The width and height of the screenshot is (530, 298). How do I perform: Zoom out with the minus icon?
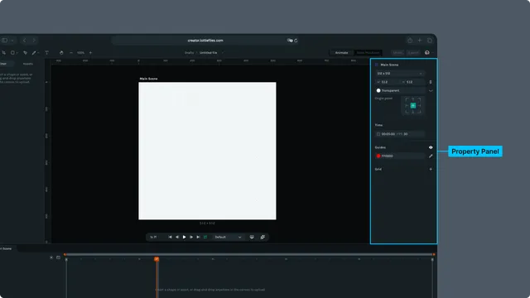coord(71,53)
